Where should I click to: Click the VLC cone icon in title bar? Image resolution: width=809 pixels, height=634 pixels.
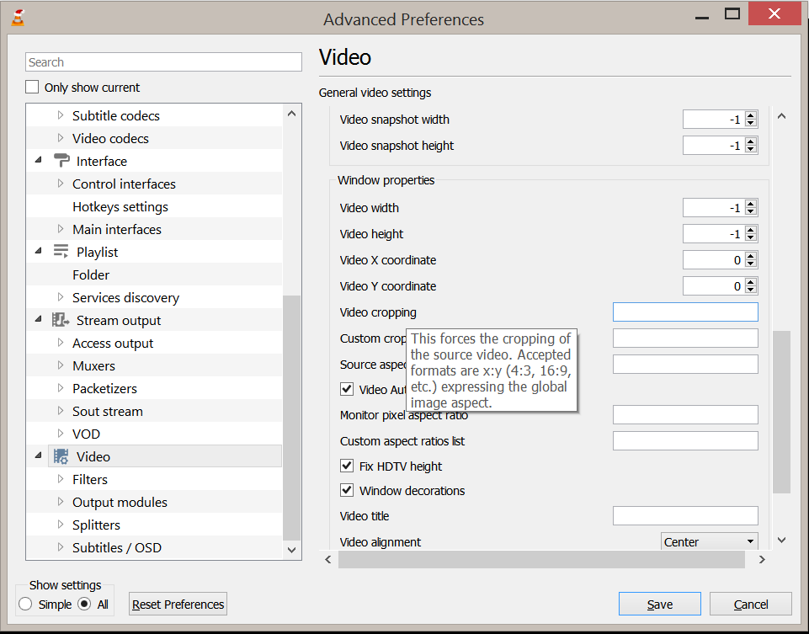coord(18,18)
